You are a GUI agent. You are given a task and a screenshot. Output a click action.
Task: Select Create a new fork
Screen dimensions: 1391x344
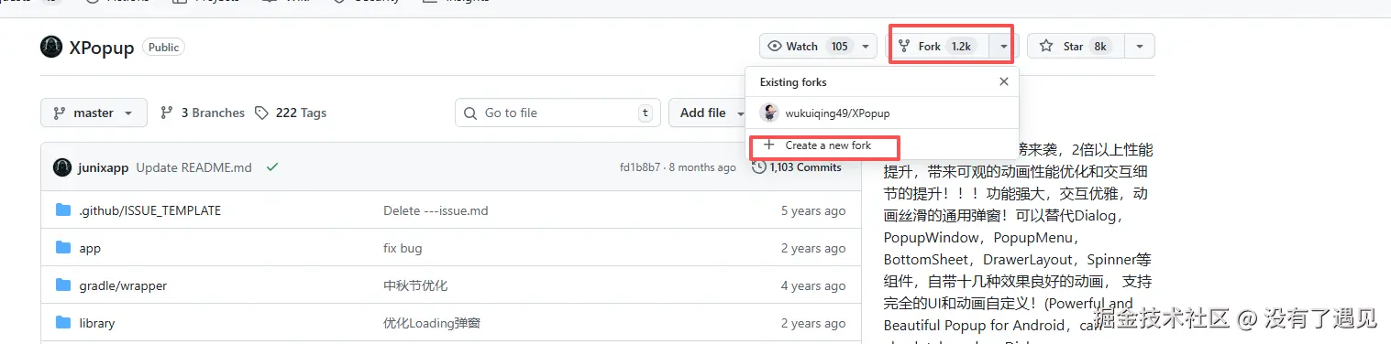click(x=824, y=145)
